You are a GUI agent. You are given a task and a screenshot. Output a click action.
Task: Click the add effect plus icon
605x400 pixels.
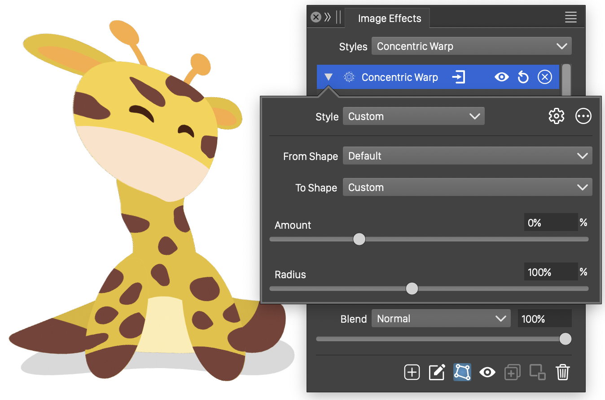click(x=412, y=372)
